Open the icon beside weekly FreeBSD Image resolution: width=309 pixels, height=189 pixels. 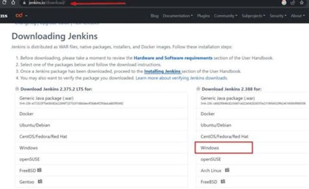pos(223,181)
